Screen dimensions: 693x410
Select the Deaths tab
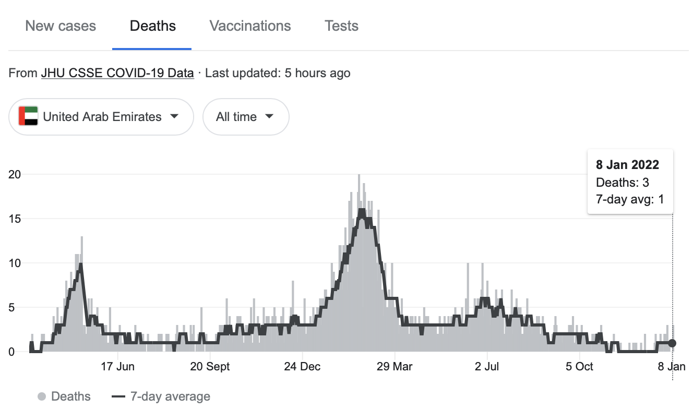click(x=152, y=26)
